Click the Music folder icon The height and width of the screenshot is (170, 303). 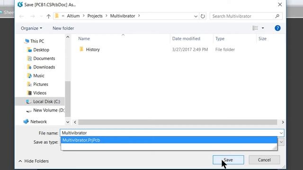[29, 76]
